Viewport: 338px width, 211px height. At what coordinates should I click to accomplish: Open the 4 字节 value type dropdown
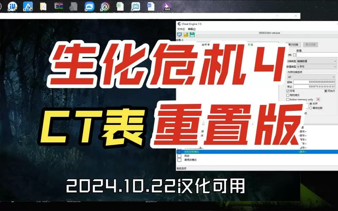tap(316, 67)
